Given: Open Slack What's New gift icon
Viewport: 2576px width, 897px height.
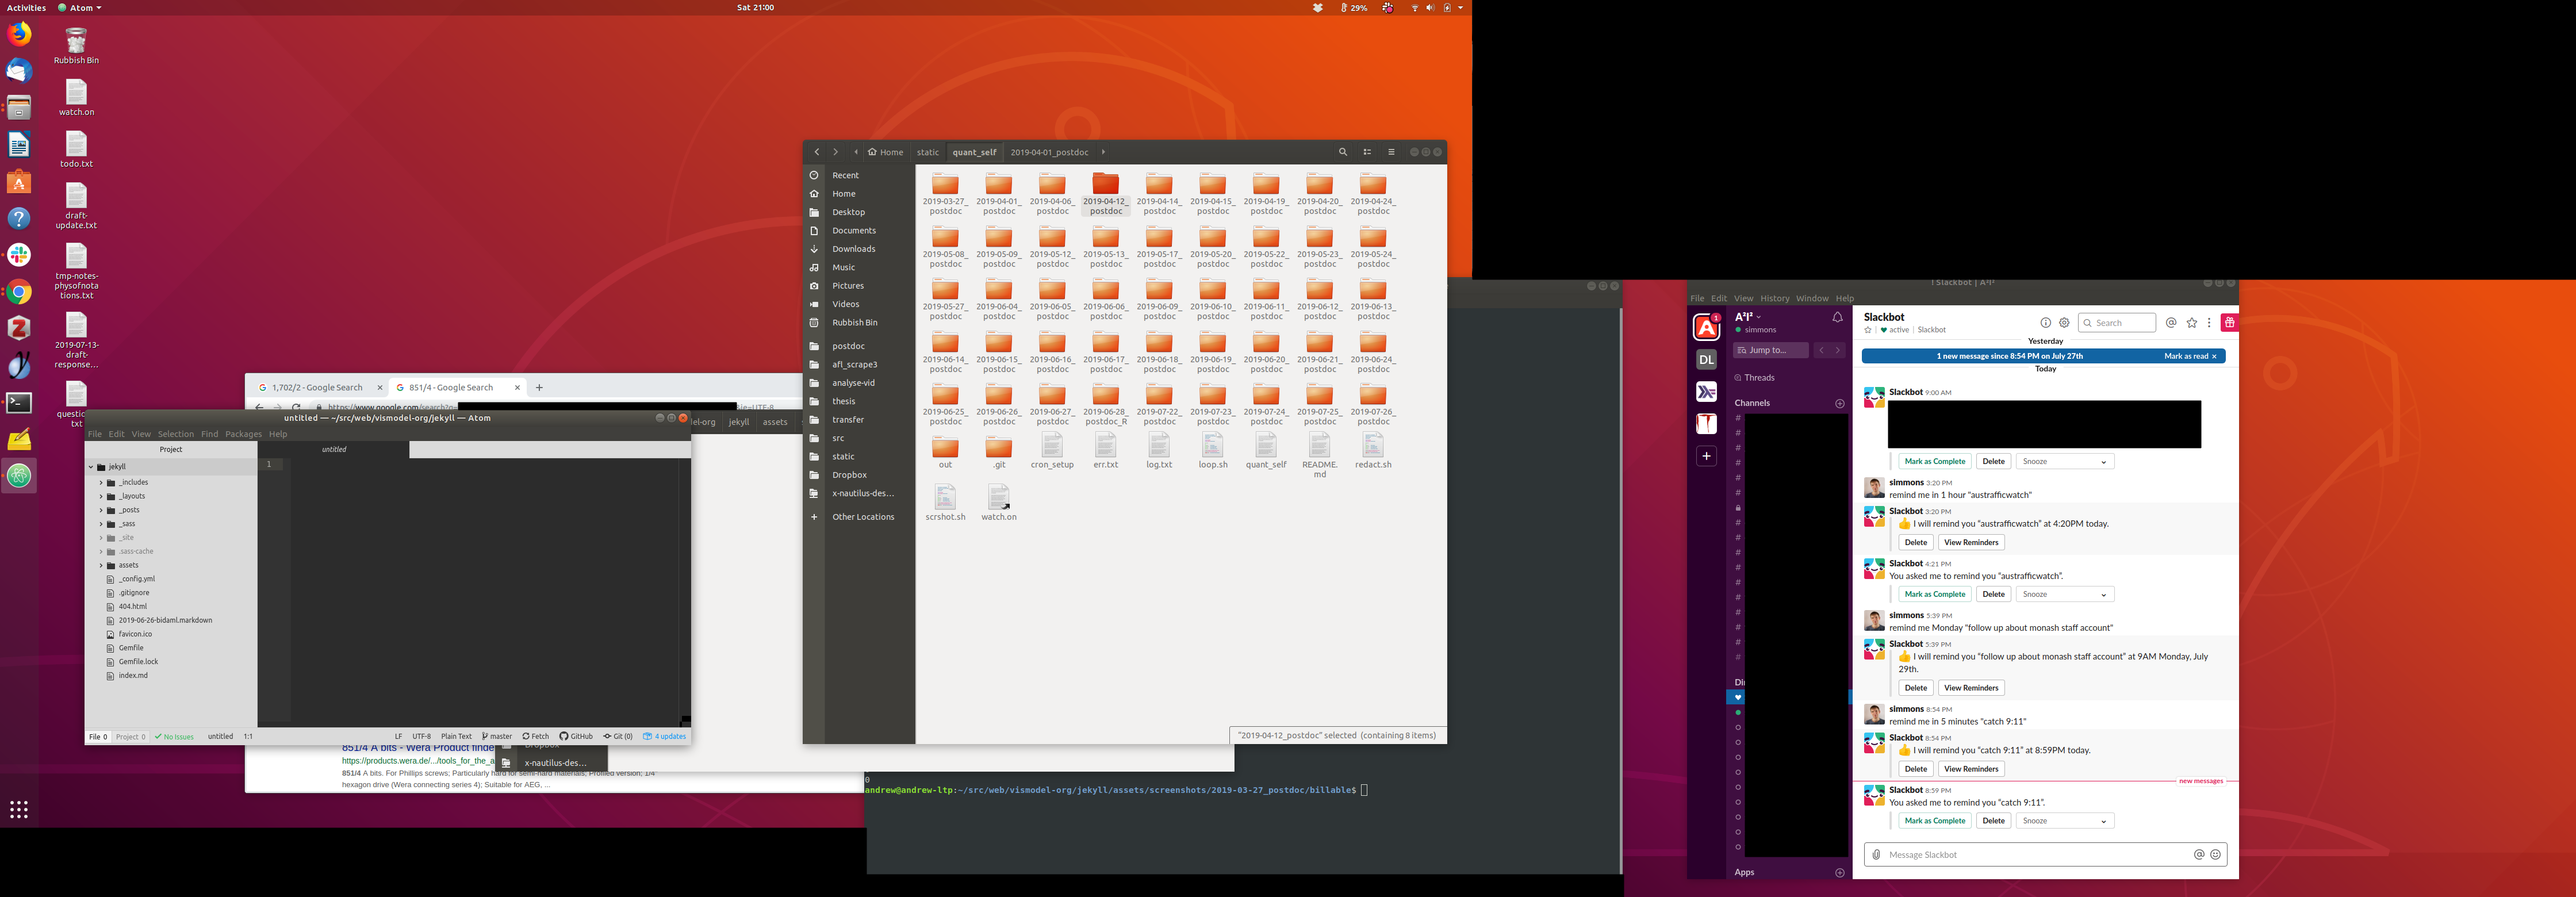Looking at the screenshot, I should pyautogui.click(x=2229, y=323).
